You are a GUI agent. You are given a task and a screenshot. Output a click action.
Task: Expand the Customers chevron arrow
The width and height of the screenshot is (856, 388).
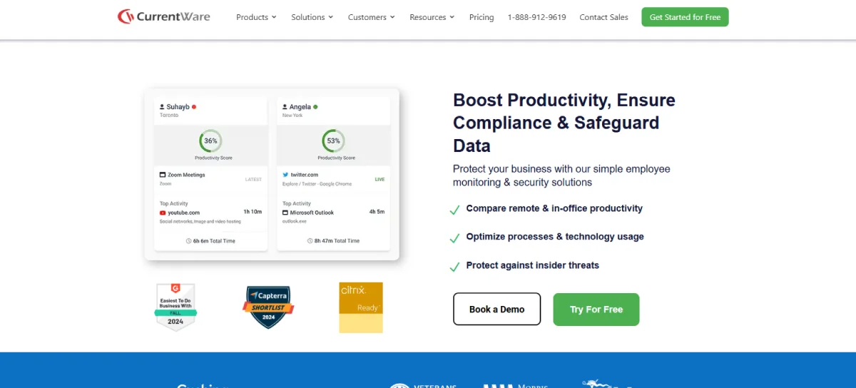(x=392, y=17)
